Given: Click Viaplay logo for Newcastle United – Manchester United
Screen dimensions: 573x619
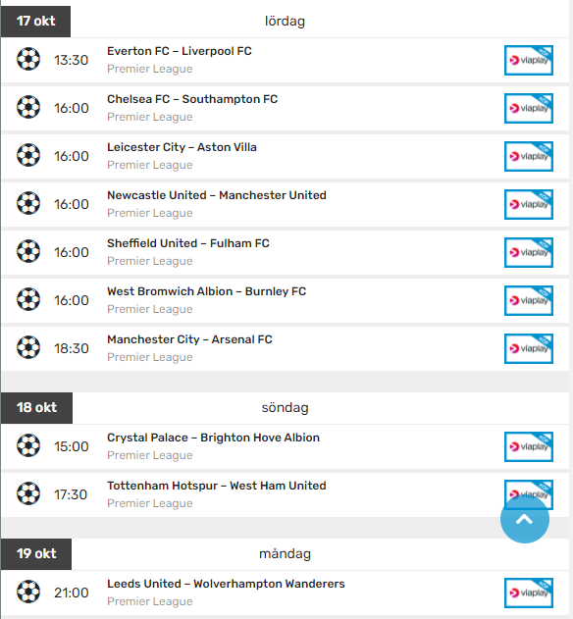Looking at the screenshot, I should click(x=529, y=204).
